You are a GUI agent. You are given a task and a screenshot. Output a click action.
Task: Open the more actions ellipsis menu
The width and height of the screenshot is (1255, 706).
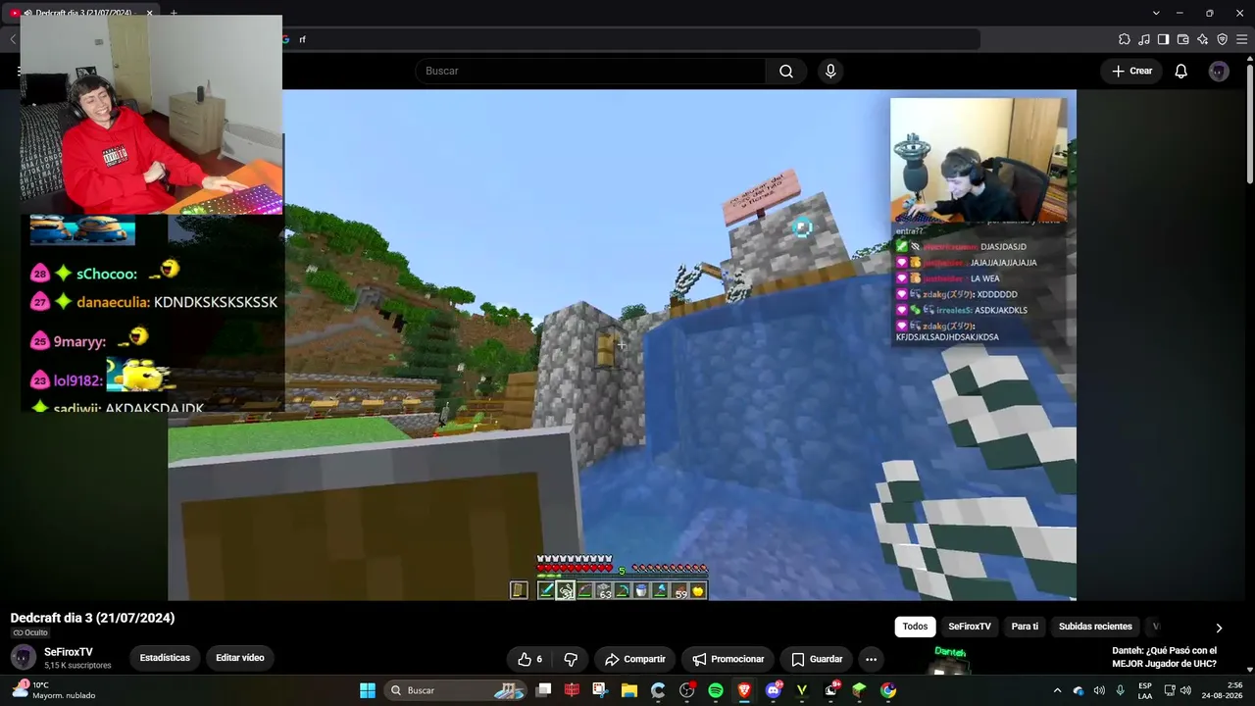(871, 659)
